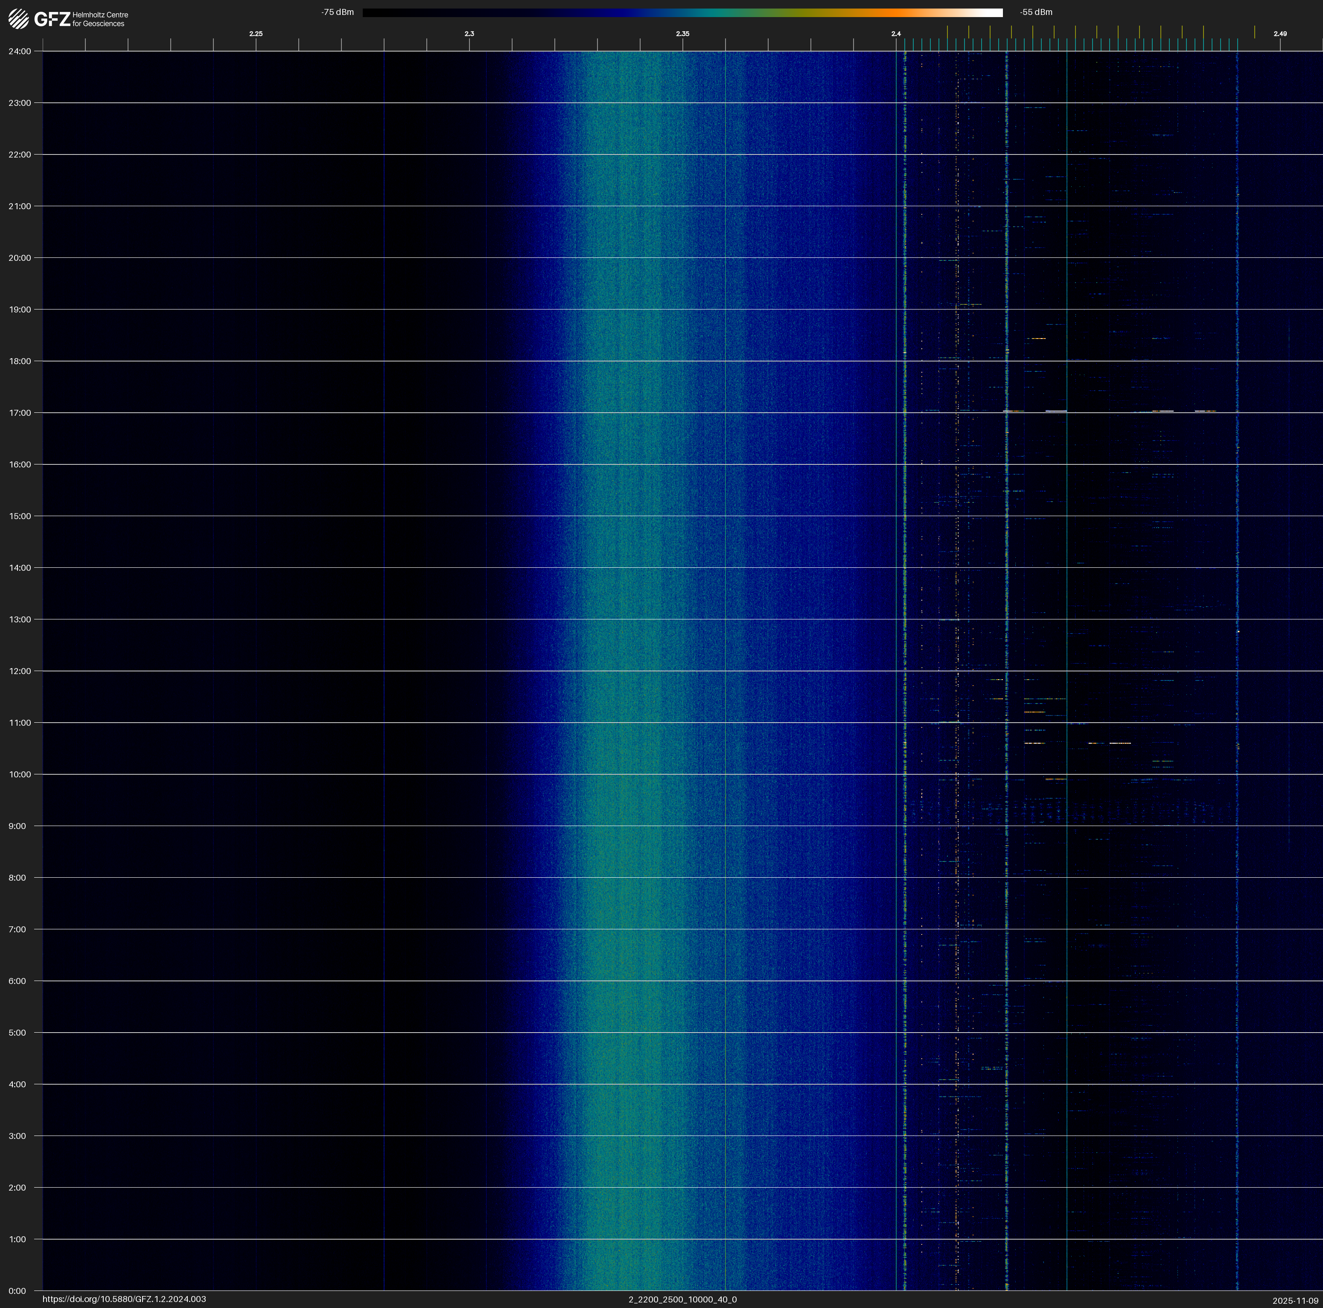Select the 2.25 frequency axis label
Image resolution: width=1323 pixels, height=1308 pixels.
pos(256,34)
